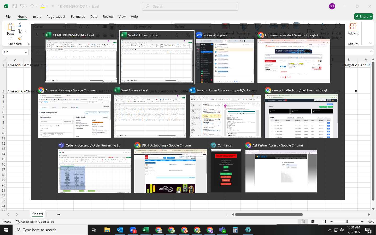Open Calculator from the taskbar
Viewport: 376px width, 235px height.
pos(235,230)
